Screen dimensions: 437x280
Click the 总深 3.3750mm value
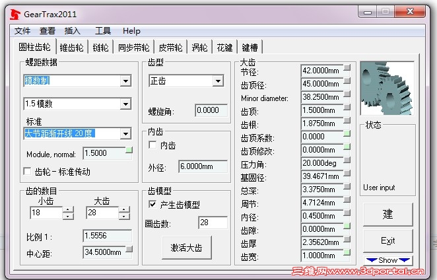(x=322, y=190)
